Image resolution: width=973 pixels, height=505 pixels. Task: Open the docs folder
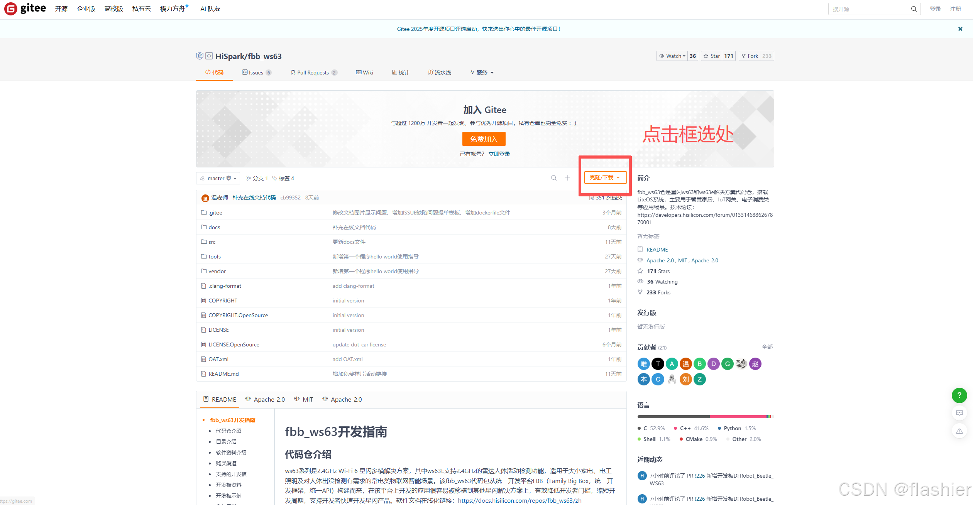214,227
